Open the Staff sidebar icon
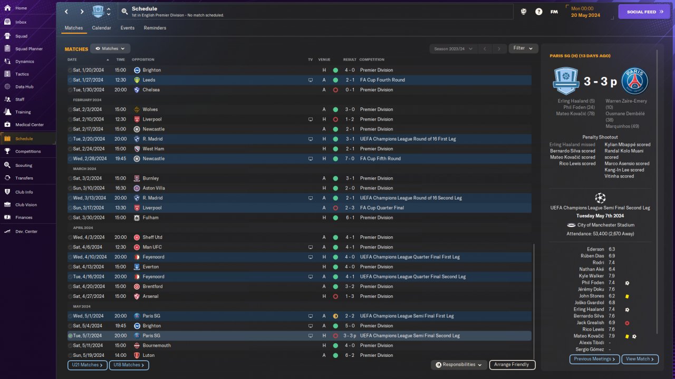 [x=7, y=99]
